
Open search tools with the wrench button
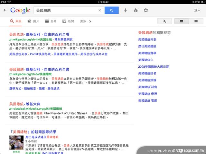[x=164, y=21]
